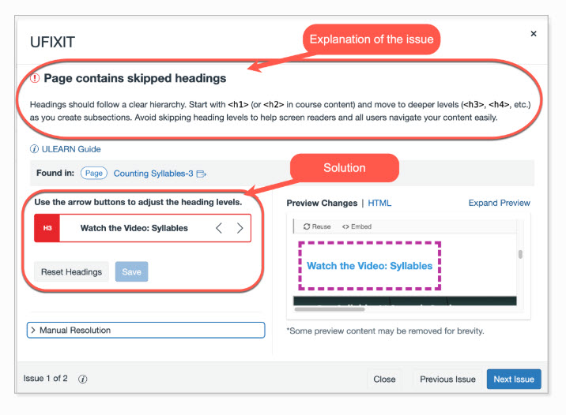Screen dimensions: 566x415
Task: Click the dark video thumbnail in the preview
Action: tap(405, 301)
